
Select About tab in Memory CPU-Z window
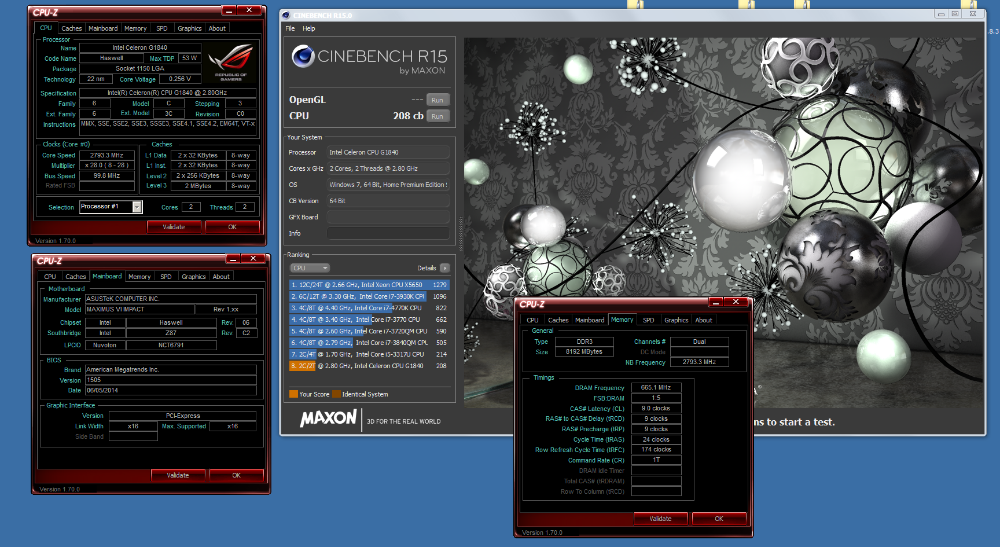pos(704,320)
